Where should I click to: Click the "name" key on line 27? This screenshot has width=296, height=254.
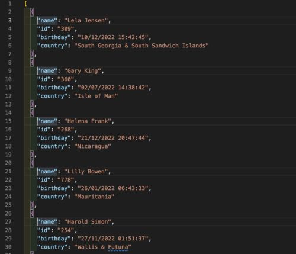click(x=47, y=222)
